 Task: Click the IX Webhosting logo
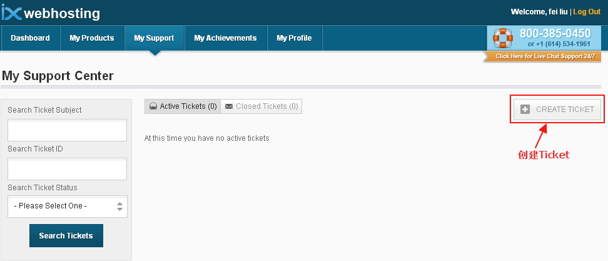pos(51,12)
